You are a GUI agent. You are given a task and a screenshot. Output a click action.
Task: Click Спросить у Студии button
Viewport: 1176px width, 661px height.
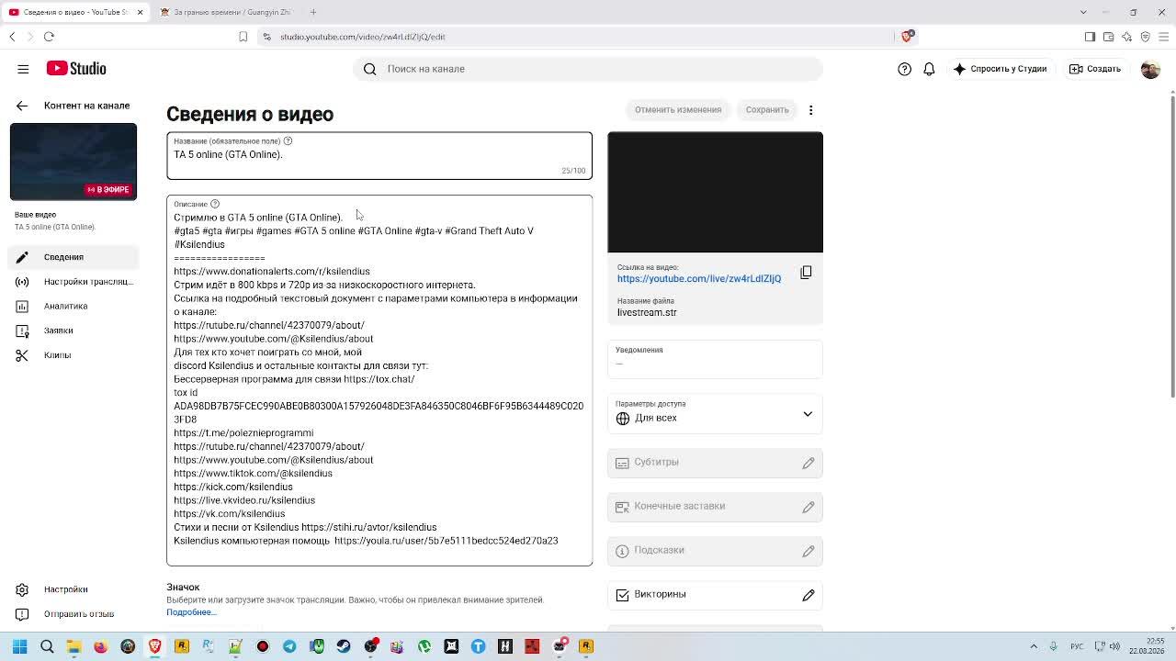(x=1000, y=69)
